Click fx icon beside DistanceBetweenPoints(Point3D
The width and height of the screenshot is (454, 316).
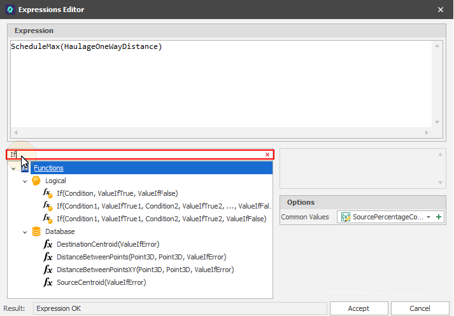click(x=48, y=257)
